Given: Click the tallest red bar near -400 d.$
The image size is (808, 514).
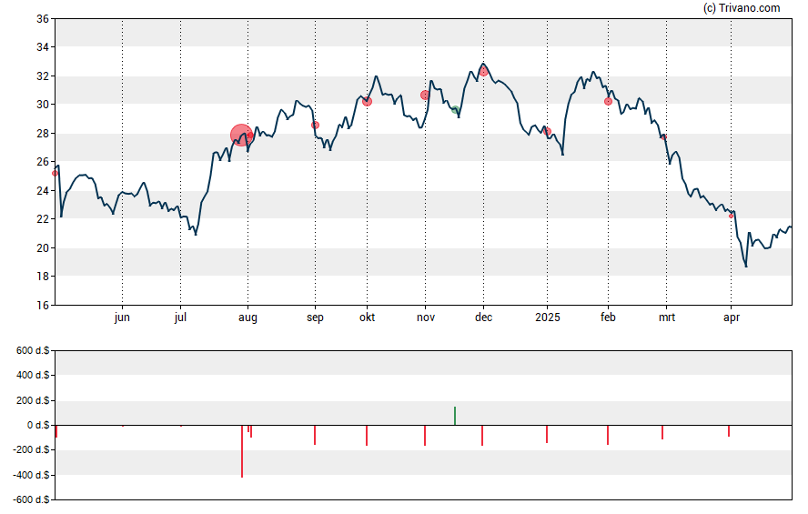Looking at the screenshot, I should [242, 451].
